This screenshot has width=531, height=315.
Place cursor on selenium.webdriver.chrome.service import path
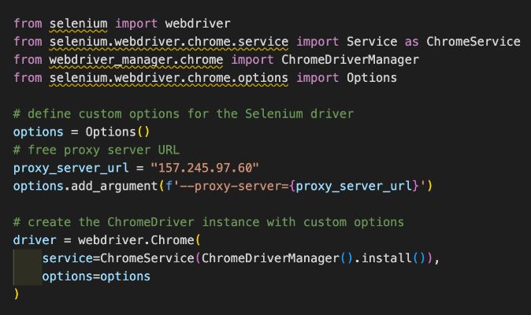(x=169, y=42)
